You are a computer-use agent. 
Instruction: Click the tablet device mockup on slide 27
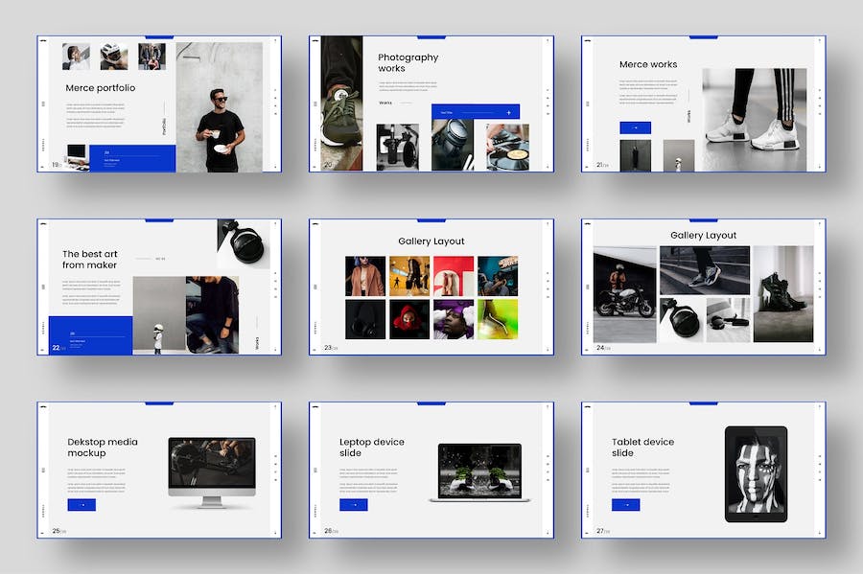756,473
